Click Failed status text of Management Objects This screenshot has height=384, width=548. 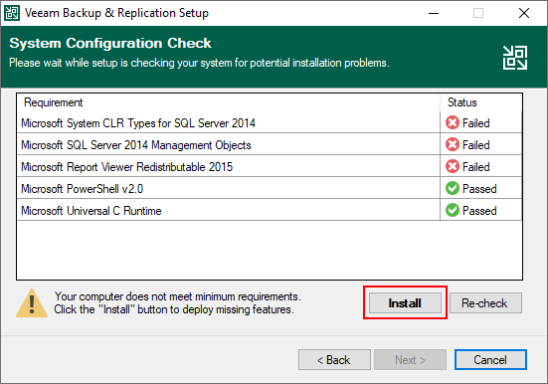tap(476, 145)
